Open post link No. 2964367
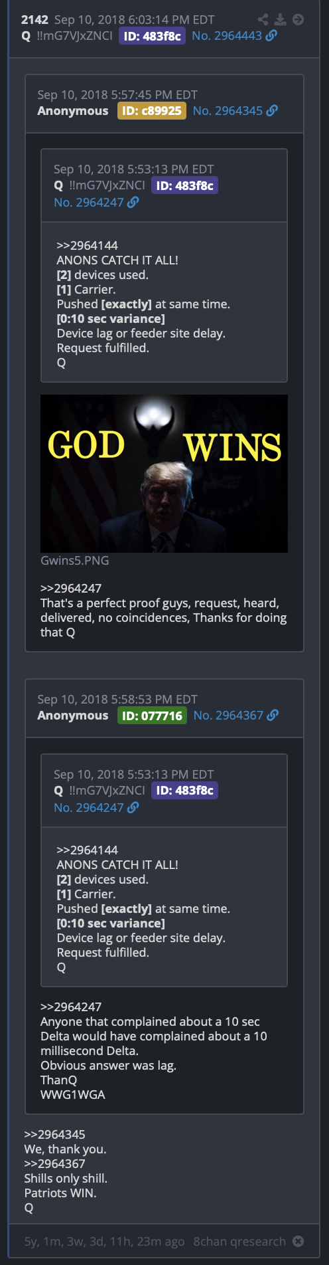The image size is (329, 1265). [228, 716]
